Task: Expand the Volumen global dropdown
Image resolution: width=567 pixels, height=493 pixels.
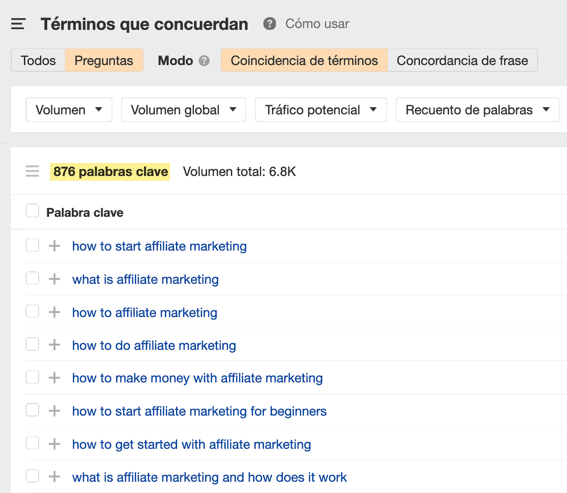Action: [183, 110]
